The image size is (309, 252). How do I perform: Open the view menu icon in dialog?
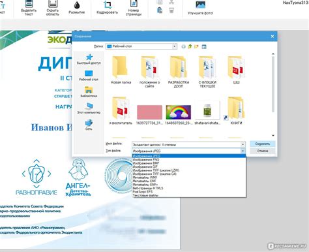click(204, 46)
